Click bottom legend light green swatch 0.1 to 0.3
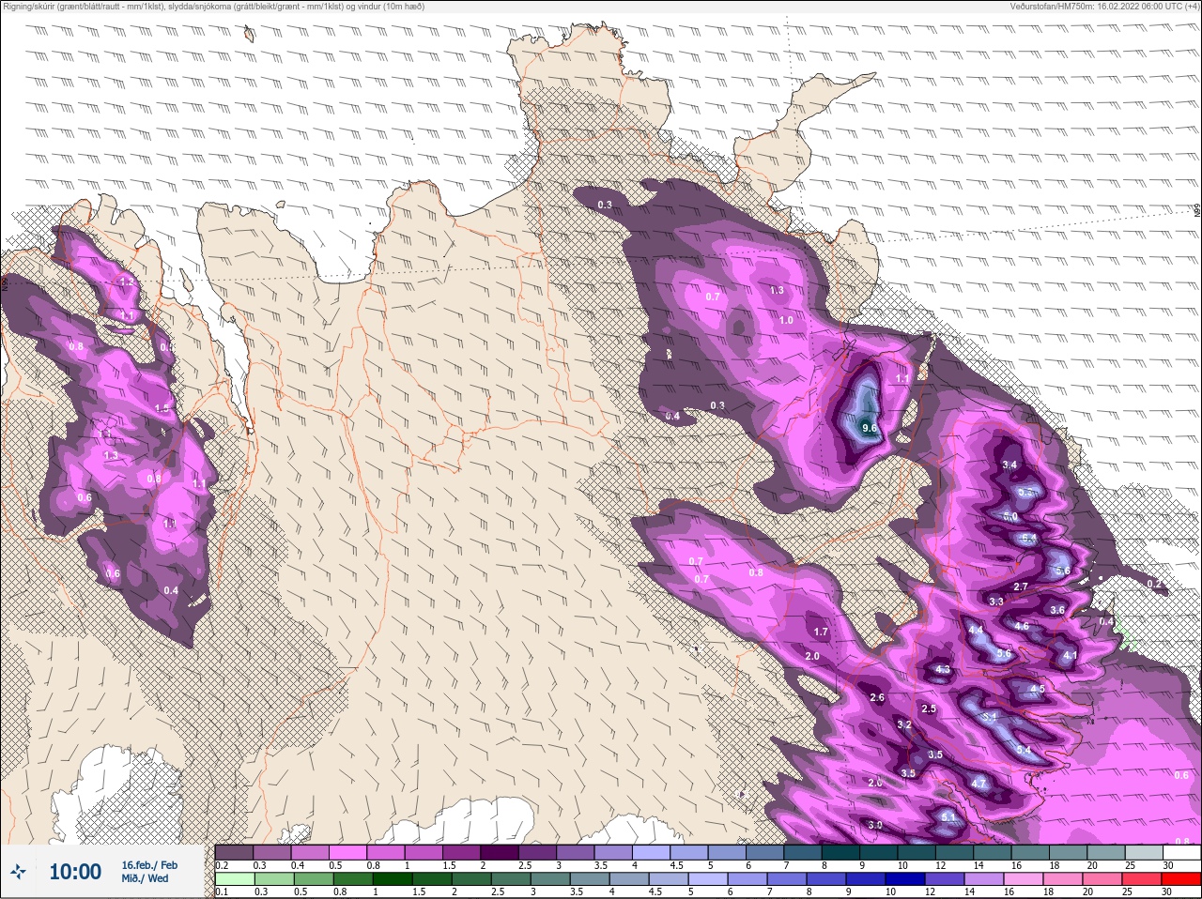 click(234, 879)
